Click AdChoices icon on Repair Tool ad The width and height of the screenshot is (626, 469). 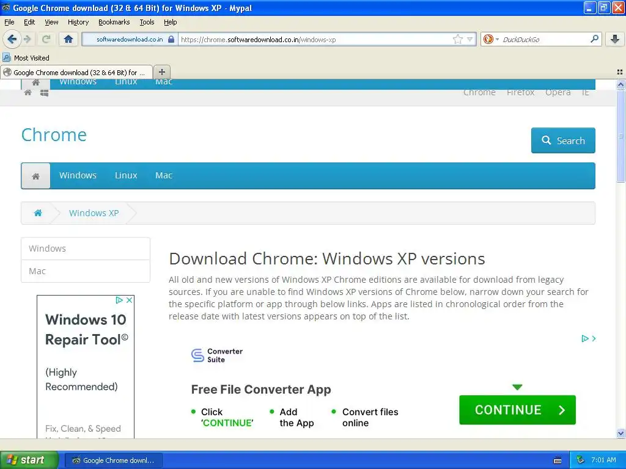tap(119, 300)
